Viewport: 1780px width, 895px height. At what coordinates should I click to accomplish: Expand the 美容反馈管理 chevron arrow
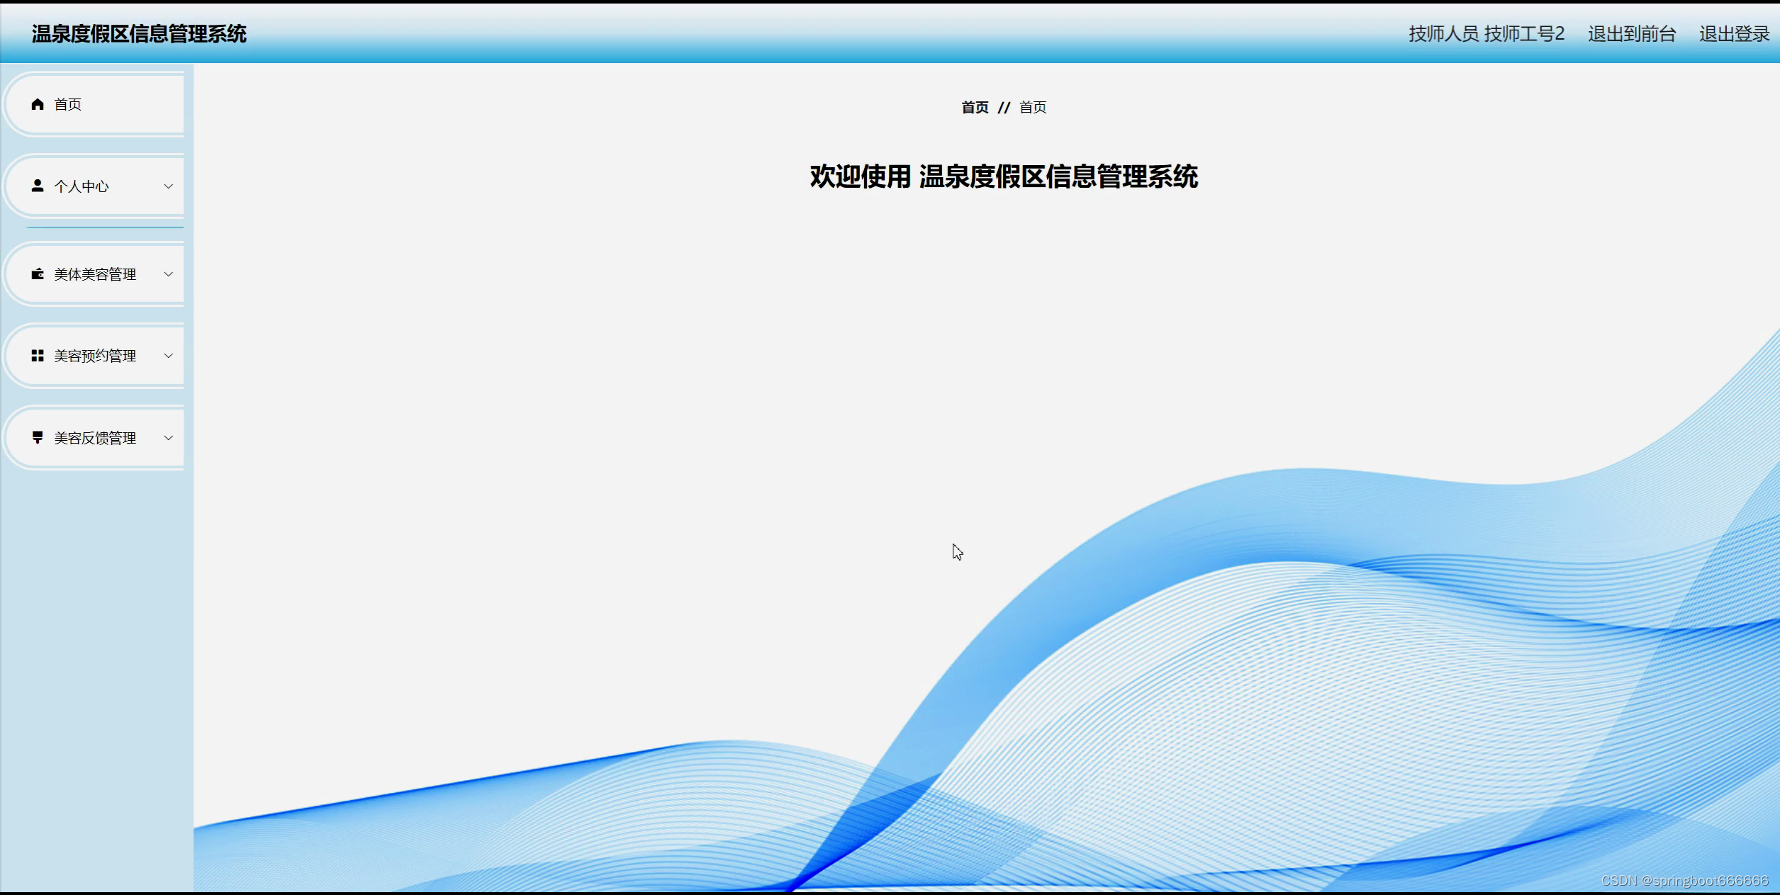click(168, 438)
